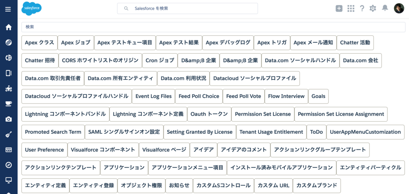
Task: Choose the 'Promoted Search Term' tile
Action: [x=53, y=132]
